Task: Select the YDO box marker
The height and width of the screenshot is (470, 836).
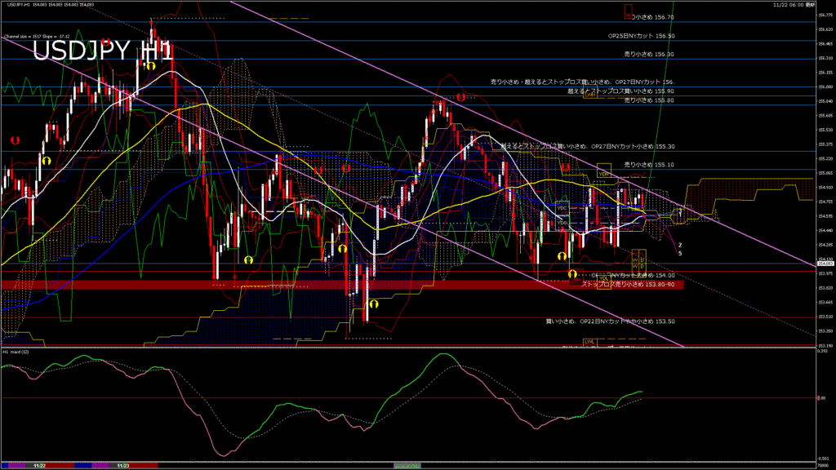Action: 563,223
